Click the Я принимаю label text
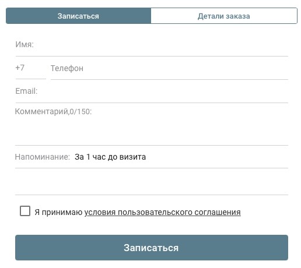 pos(58,212)
